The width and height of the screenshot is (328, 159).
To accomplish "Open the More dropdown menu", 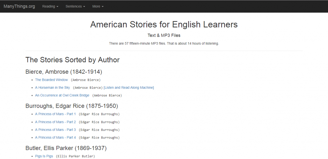I will [x=98, y=6].
